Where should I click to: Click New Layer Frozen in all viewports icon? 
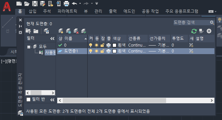tap(68, 31)
